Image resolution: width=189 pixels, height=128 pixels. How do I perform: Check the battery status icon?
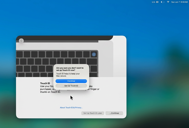[x=163, y=2]
